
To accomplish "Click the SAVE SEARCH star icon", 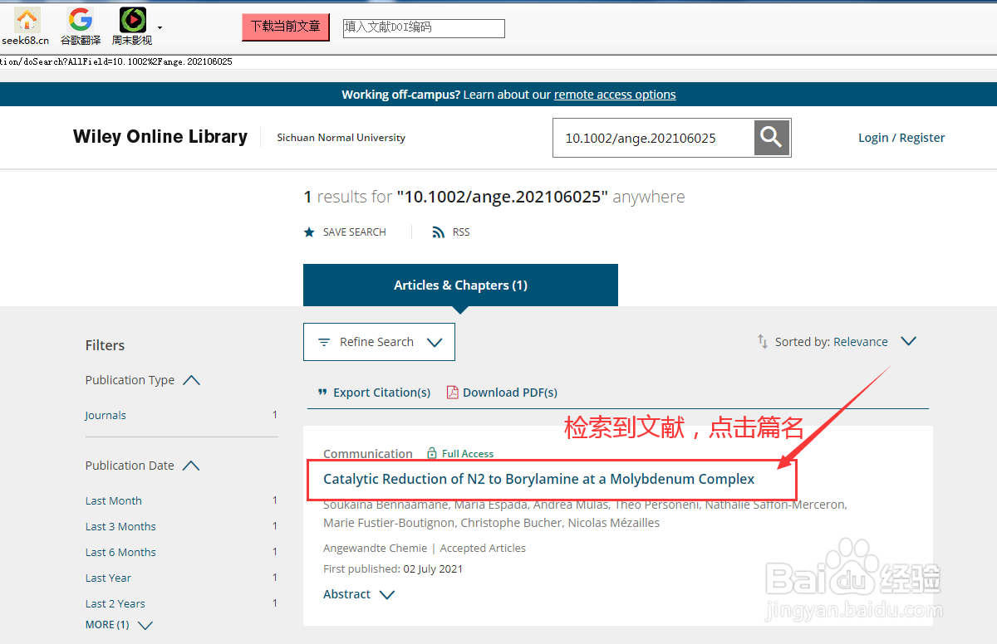I will point(309,232).
